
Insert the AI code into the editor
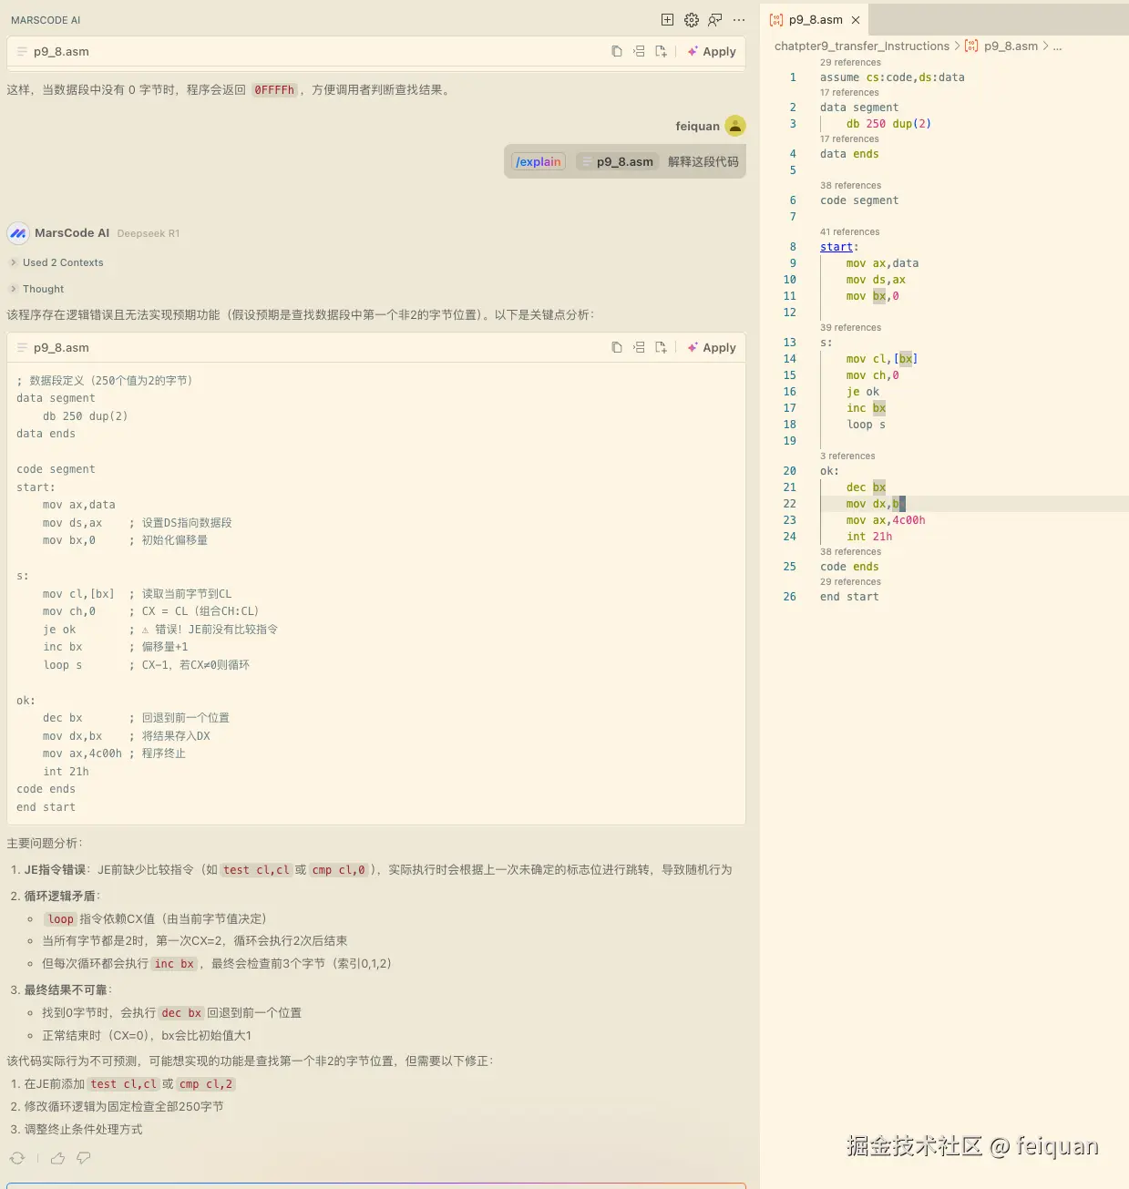639,347
